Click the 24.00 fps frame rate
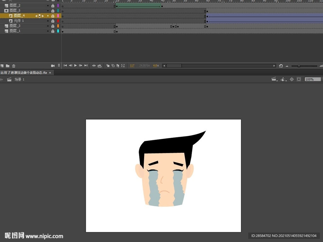The image size is (323, 242). point(144,66)
